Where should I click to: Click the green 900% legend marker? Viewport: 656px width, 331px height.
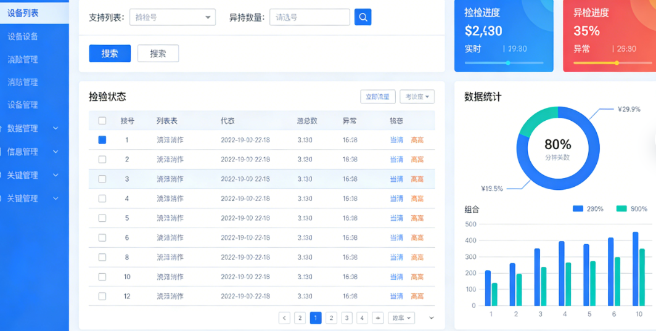(621, 209)
